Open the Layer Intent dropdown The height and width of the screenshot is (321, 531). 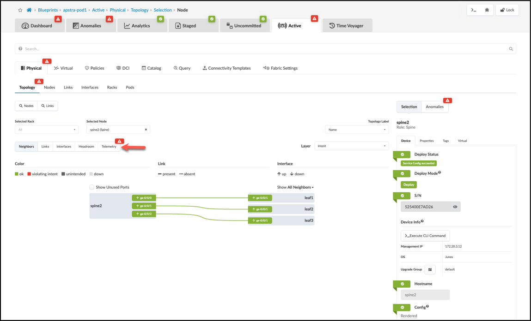[352, 146]
